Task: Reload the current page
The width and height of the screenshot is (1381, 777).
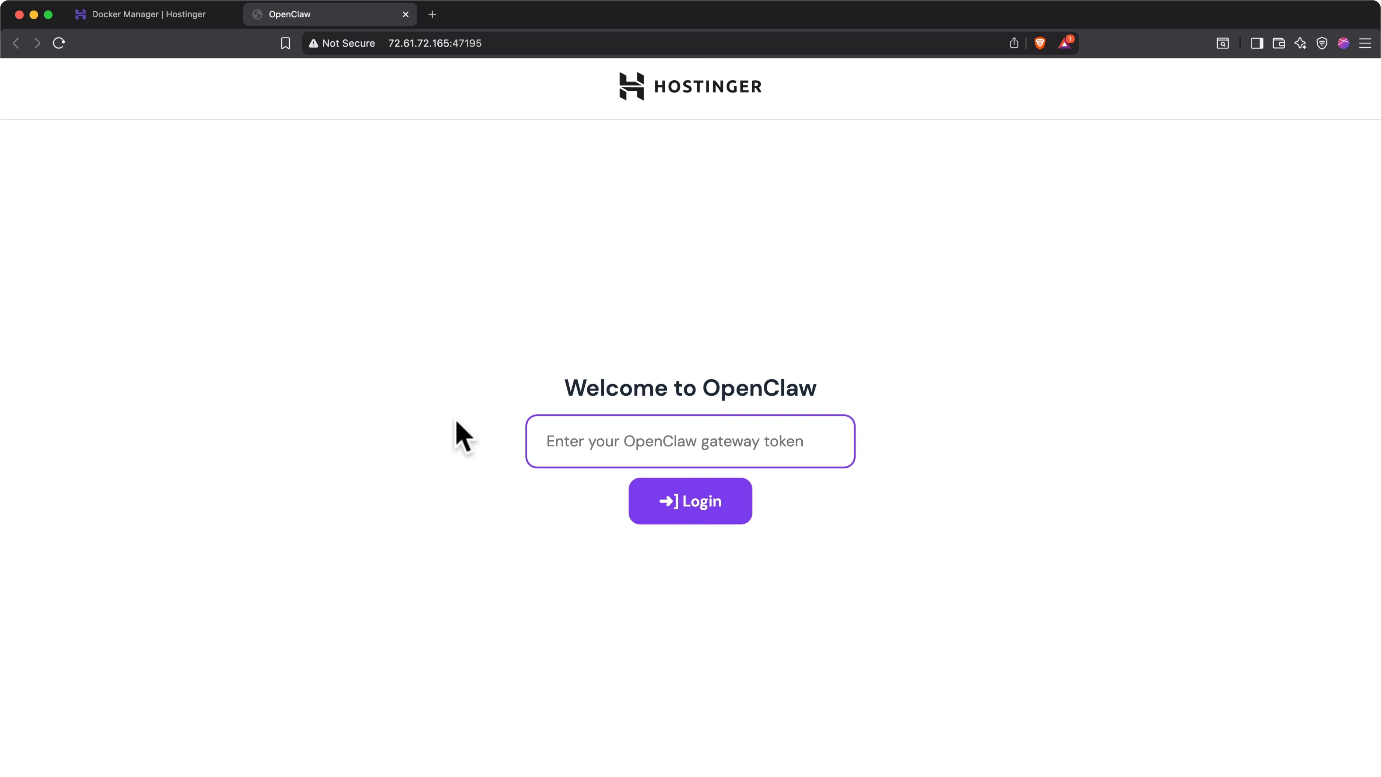Action: (x=59, y=43)
